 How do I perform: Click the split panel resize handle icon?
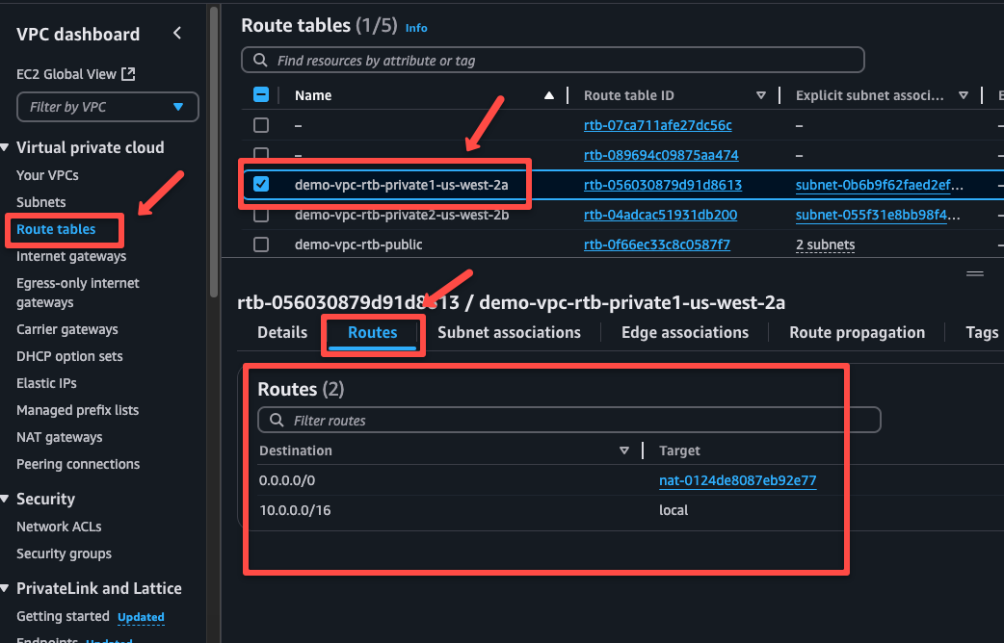click(x=973, y=274)
